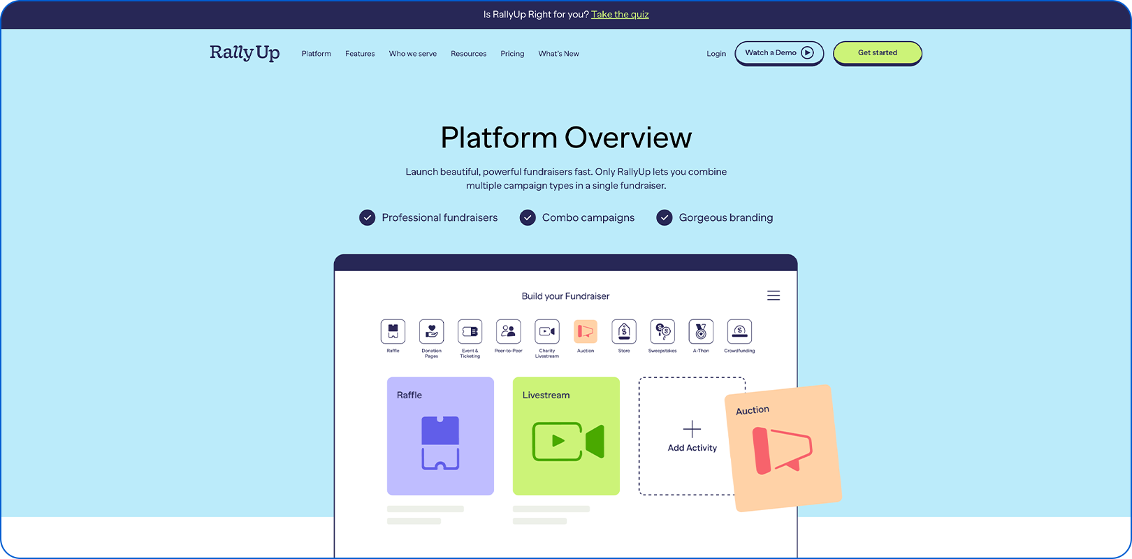Click the Take the quiz link
Screen dimensions: 1132x559
click(x=620, y=15)
